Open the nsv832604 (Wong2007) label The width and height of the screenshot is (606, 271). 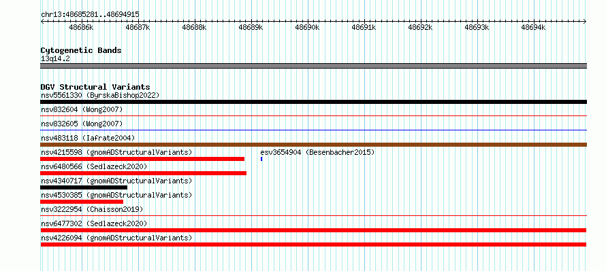tap(82, 109)
